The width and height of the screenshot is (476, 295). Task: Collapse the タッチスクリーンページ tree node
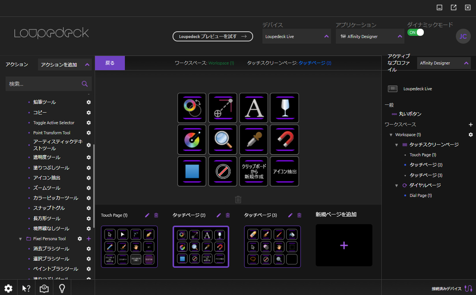pyautogui.click(x=396, y=144)
